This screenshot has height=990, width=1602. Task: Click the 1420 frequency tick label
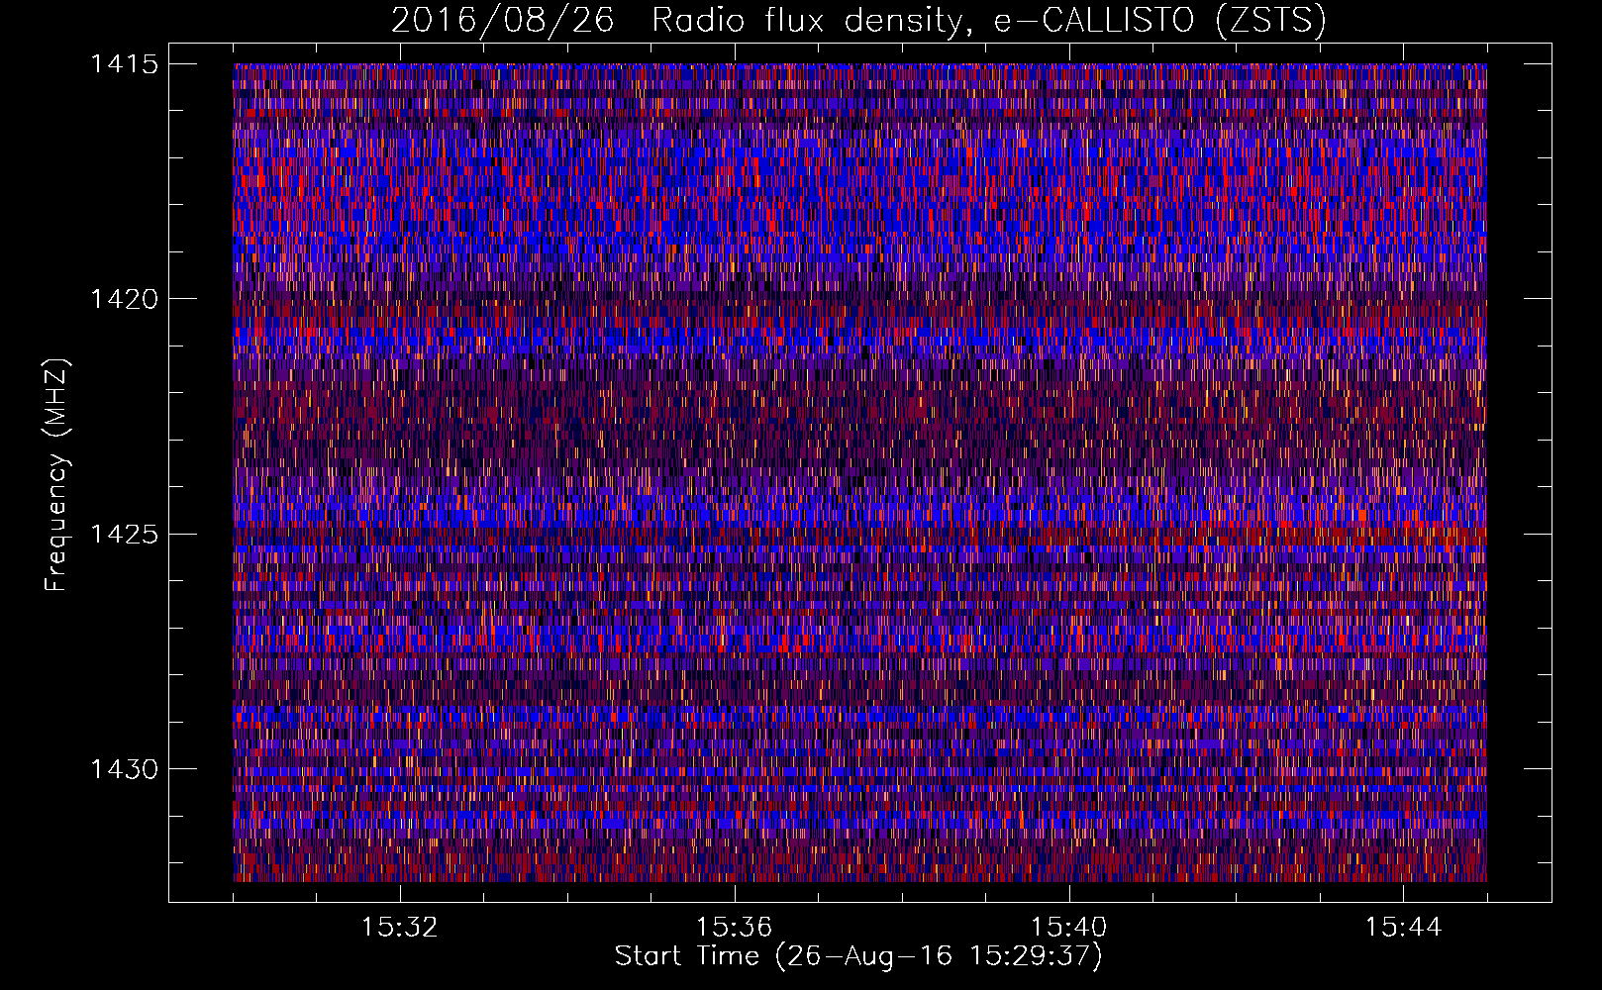[x=124, y=299]
